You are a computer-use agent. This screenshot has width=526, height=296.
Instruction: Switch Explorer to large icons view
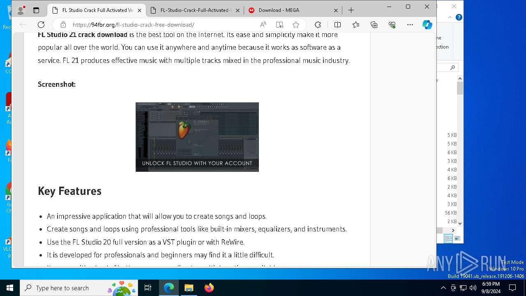pyautogui.click(x=457, y=238)
